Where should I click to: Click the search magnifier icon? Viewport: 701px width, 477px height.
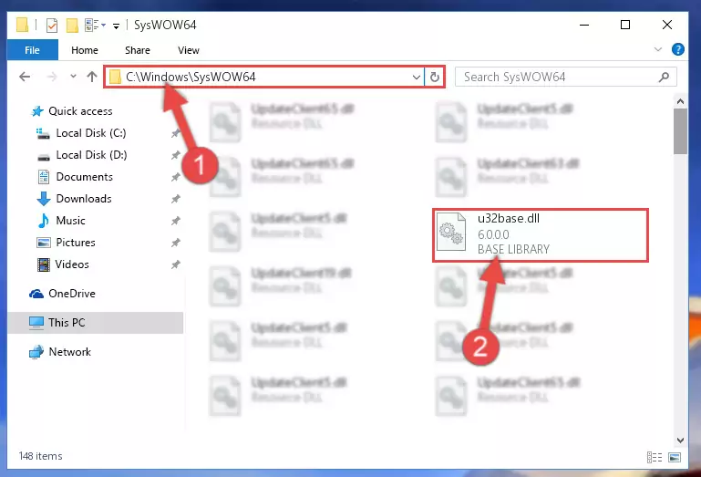coord(665,77)
